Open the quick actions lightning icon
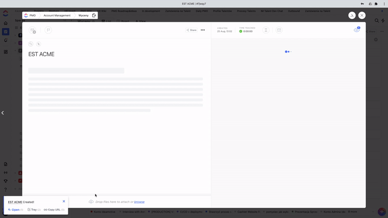Image resolution: width=388 pixels, height=218 pixels. click(383, 21)
